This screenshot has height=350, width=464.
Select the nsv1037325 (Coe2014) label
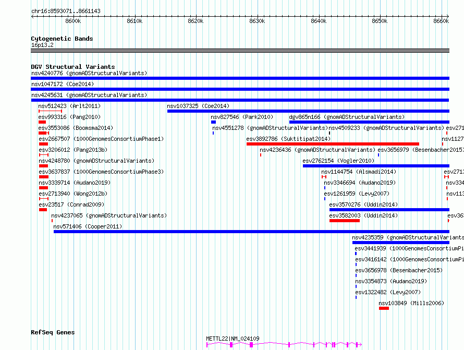(198, 106)
